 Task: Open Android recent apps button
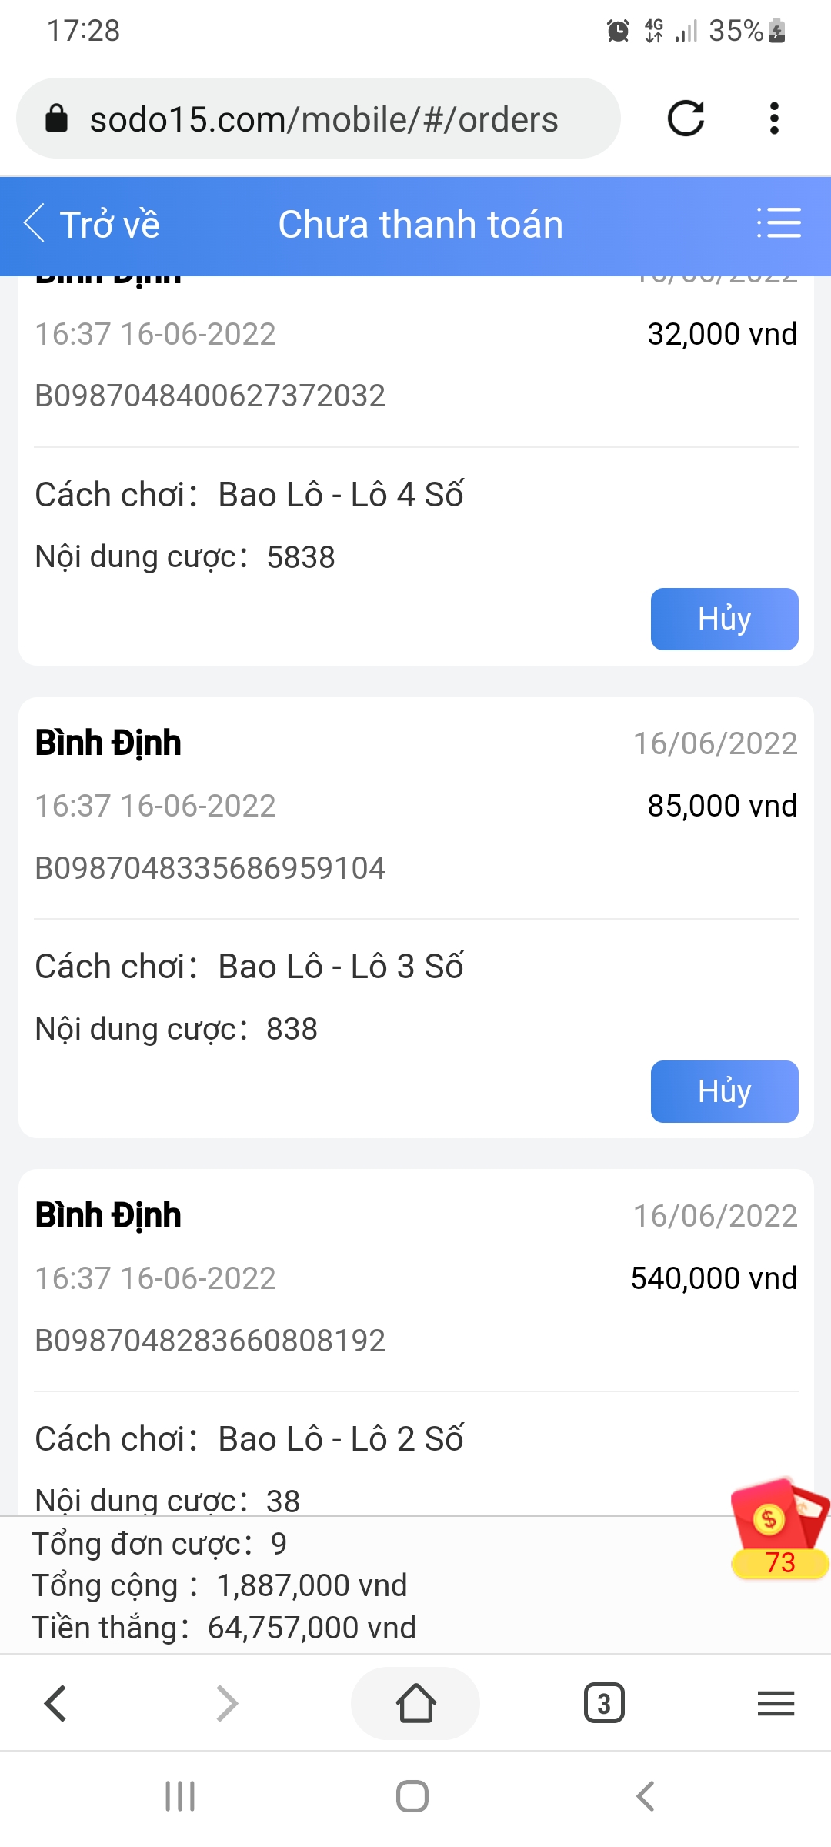(x=180, y=1796)
